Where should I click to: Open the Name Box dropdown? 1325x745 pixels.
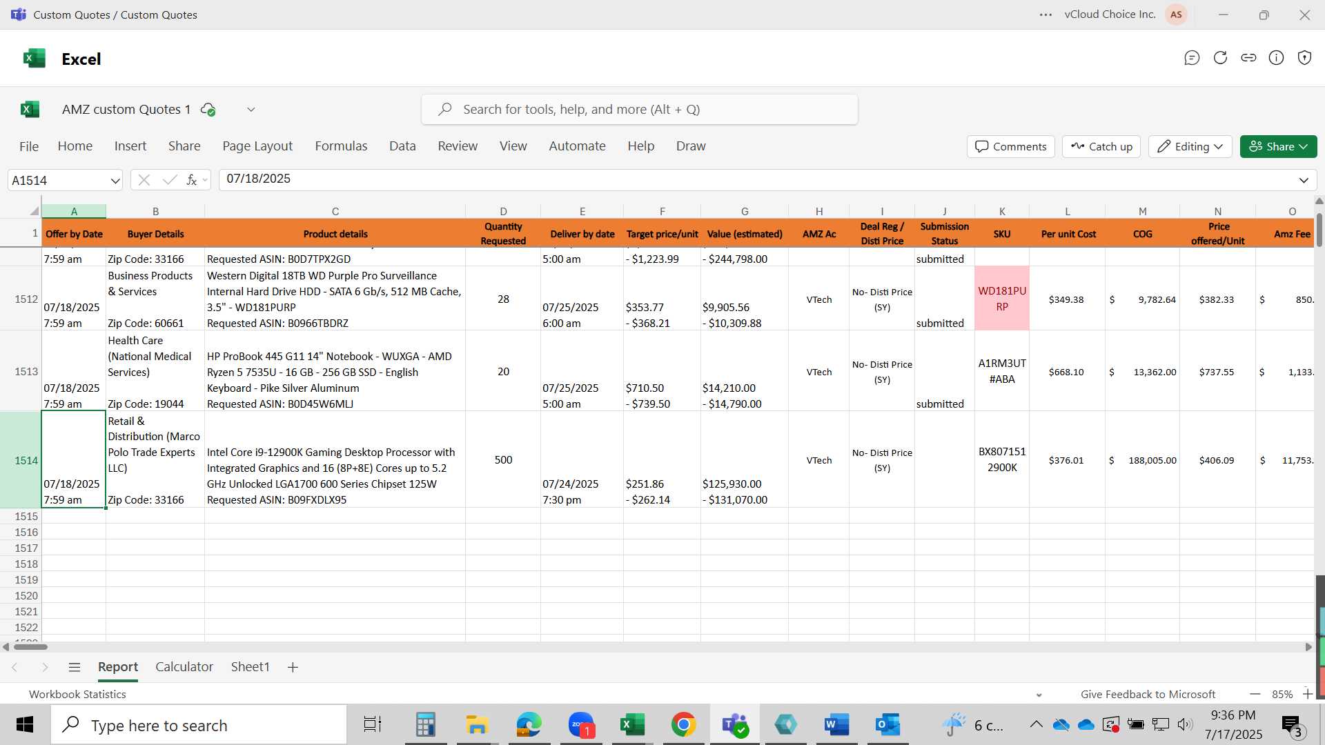tap(115, 181)
